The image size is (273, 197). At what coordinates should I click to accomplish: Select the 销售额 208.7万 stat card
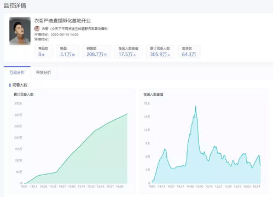click(x=96, y=51)
